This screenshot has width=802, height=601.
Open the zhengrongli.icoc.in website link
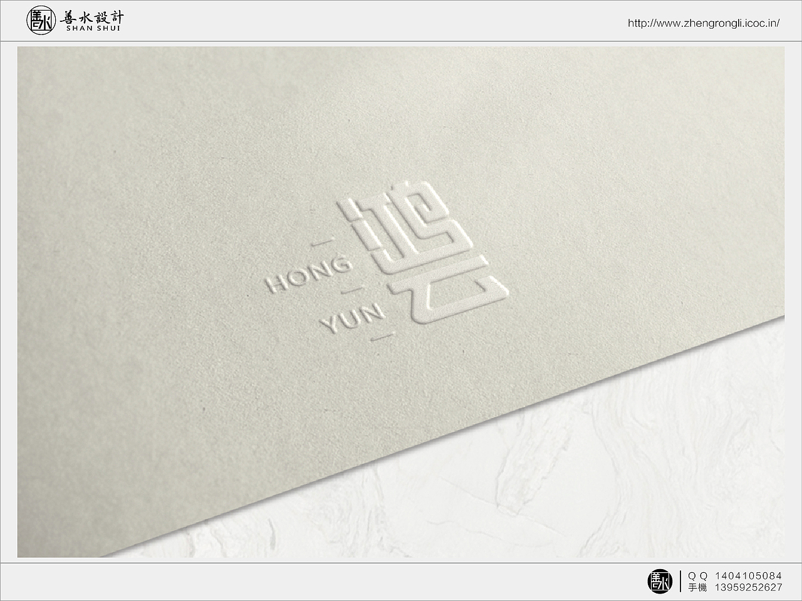pyautogui.click(x=704, y=23)
